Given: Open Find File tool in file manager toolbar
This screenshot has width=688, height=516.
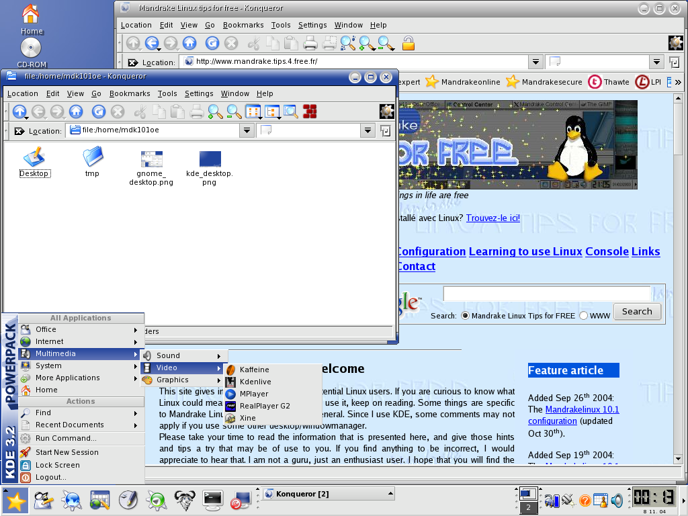Looking at the screenshot, I should click(x=290, y=112).
